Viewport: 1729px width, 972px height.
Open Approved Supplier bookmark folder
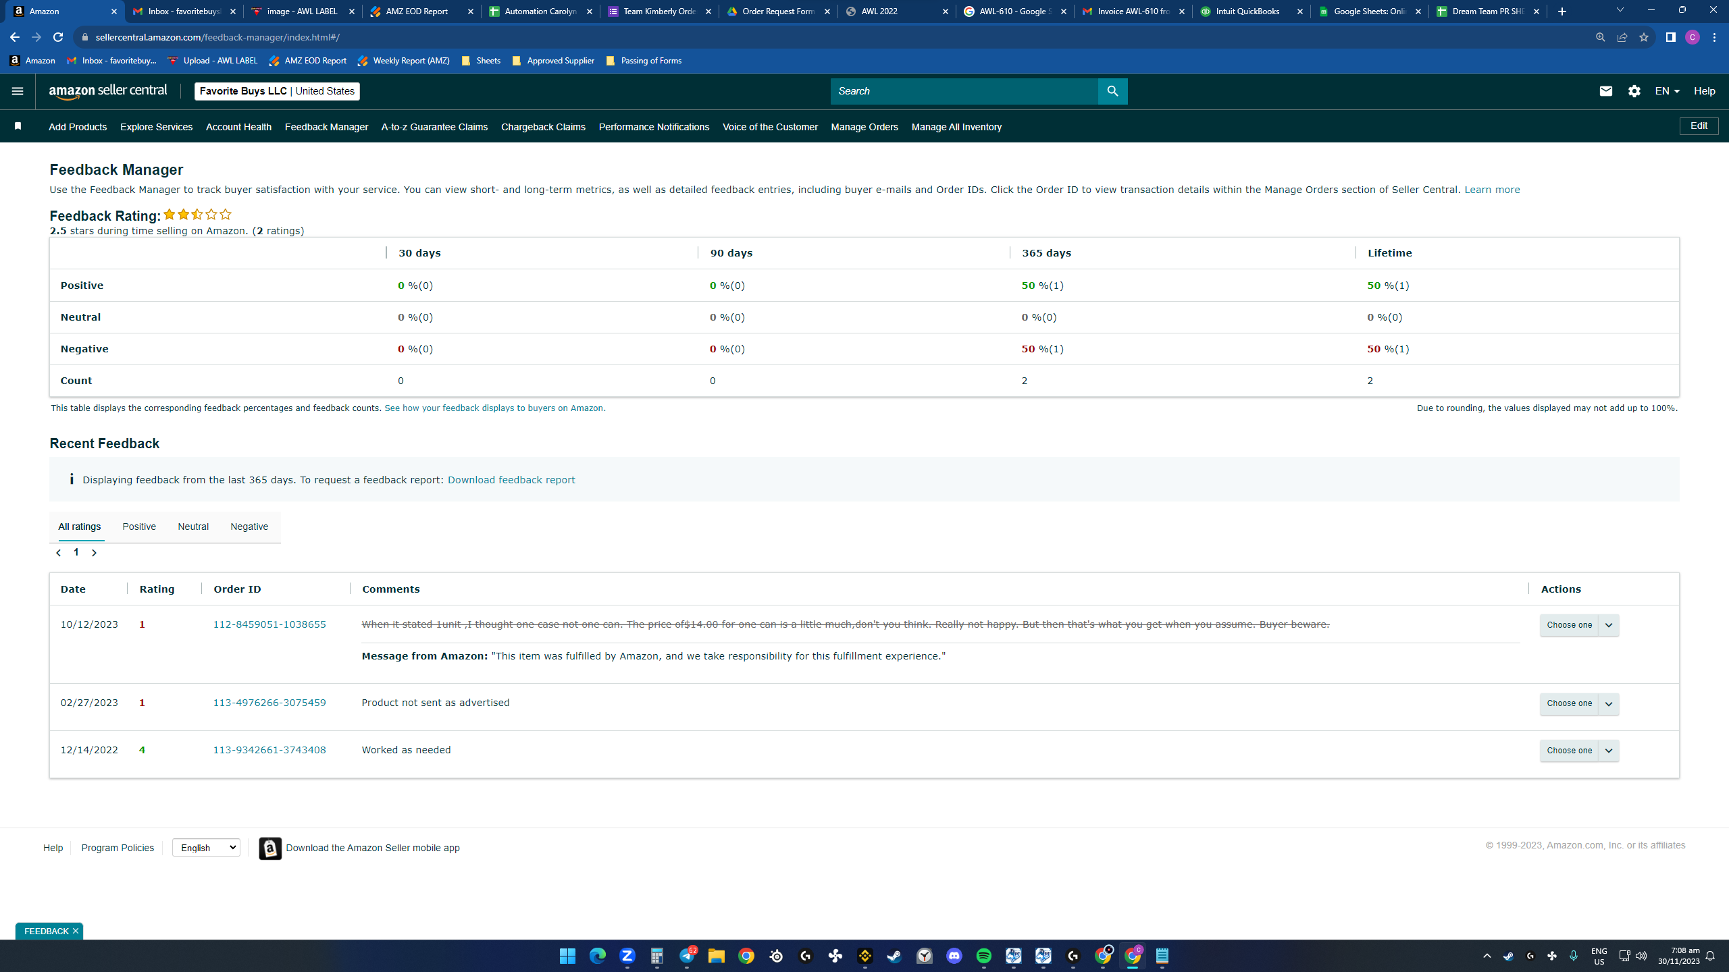click(x=553, y=61)
